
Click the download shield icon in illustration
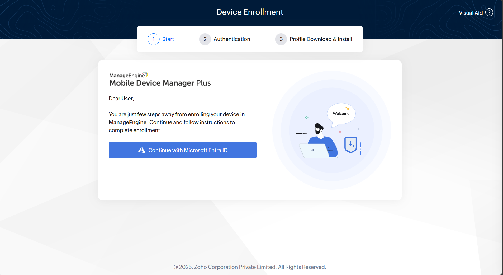[351, 145]
